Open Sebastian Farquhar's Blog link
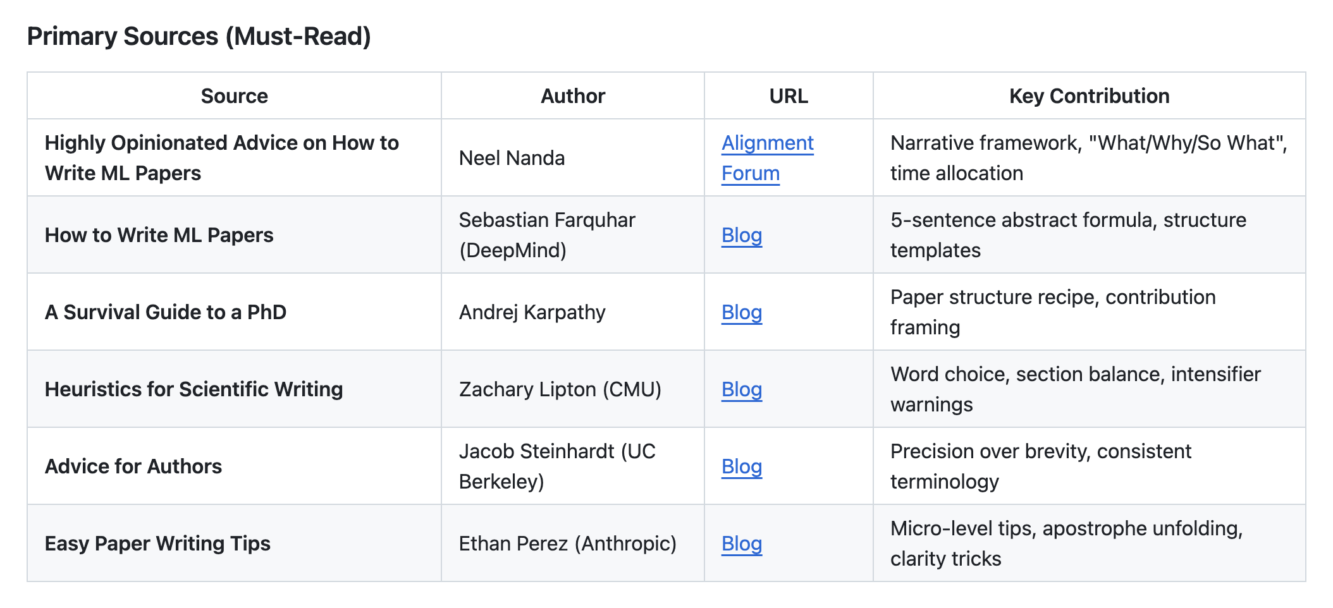The width and height of the screenshot is (1333, 608). pos(742,235)
